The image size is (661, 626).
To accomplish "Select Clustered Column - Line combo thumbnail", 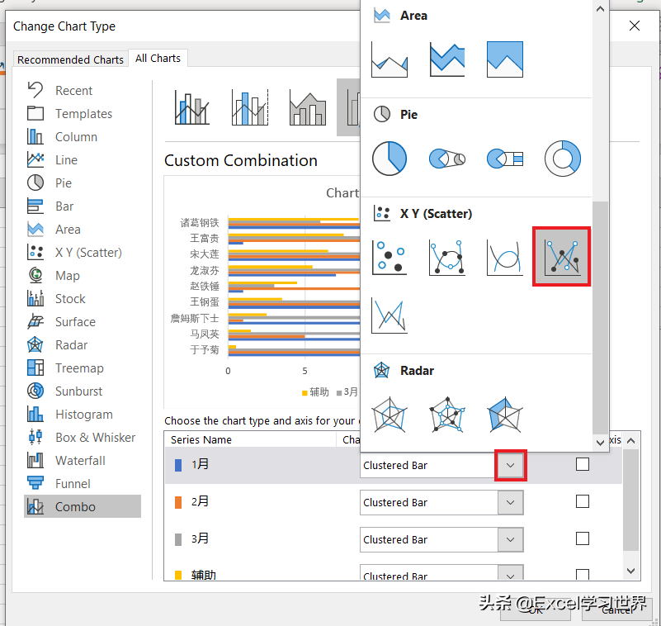I will pyautogui.click(x=192, y=108).
